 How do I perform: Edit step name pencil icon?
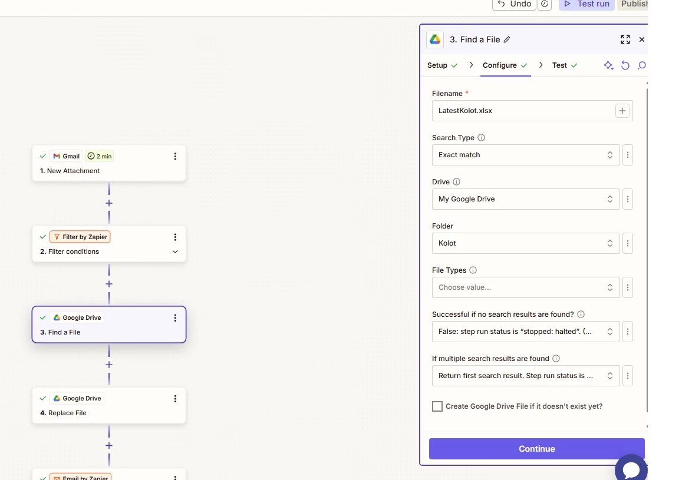click(x=507, y=39)
